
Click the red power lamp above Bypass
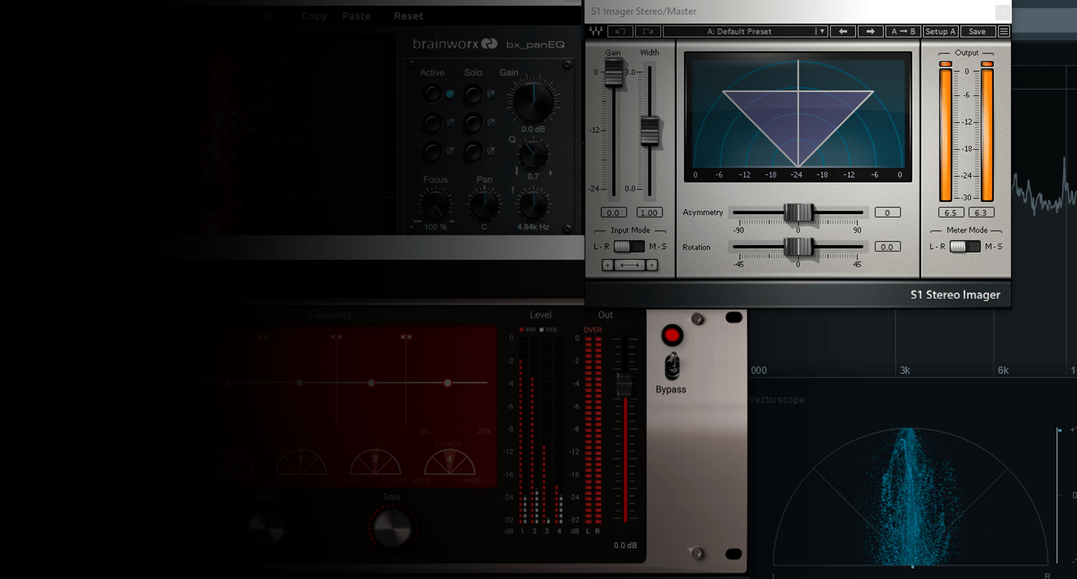click(x=672, y=336)
